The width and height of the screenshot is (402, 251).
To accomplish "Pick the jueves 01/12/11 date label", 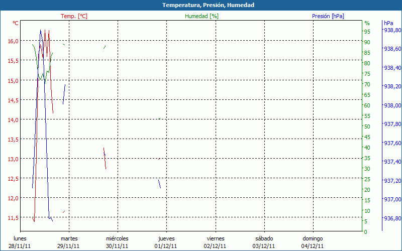I will [166, 242].
